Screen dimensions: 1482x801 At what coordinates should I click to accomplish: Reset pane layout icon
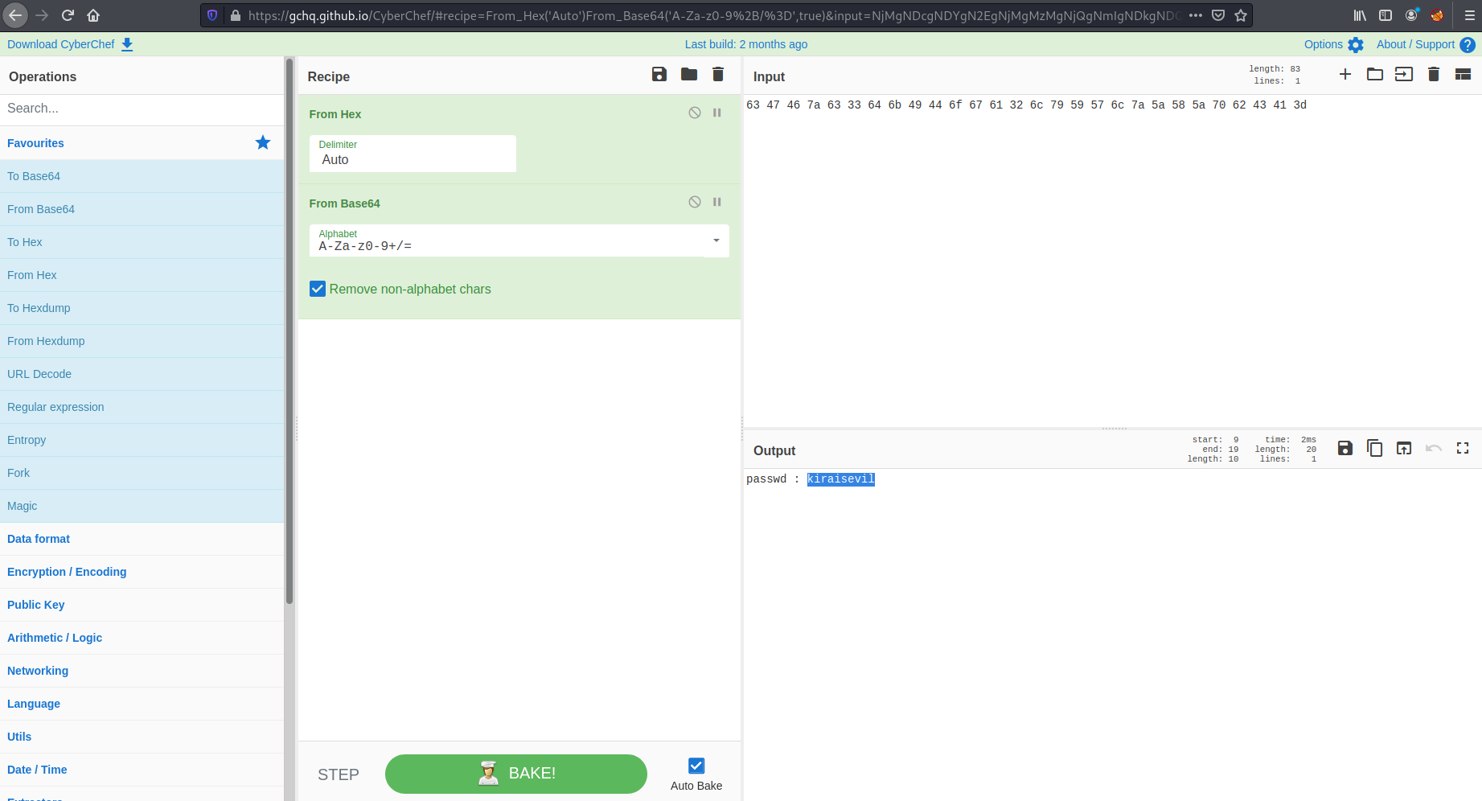(1464, 75)
